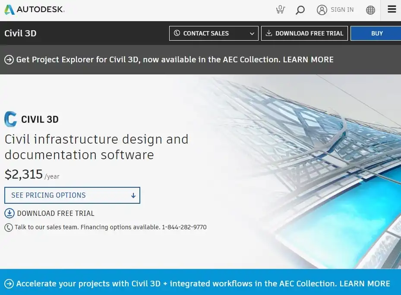Click the 'Civil infrastructure design and documentation software' heading
This screenshot has height=295, width=401.
click(96, 147)
